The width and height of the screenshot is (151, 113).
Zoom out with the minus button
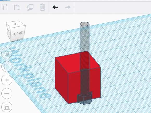[7, 94]
